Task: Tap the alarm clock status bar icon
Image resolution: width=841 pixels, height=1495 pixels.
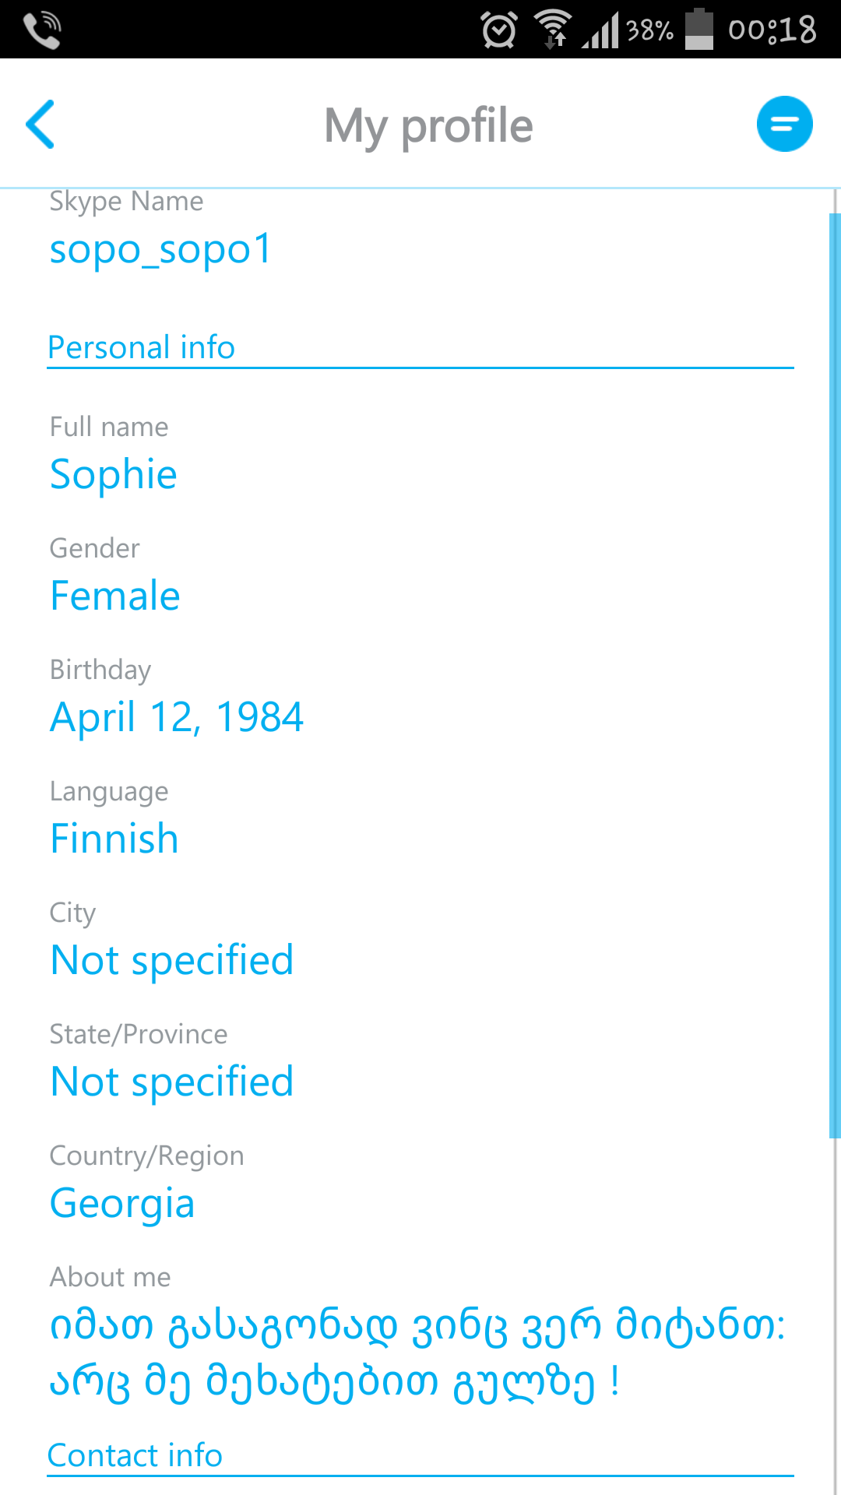Action: click(x=498, y=30)
